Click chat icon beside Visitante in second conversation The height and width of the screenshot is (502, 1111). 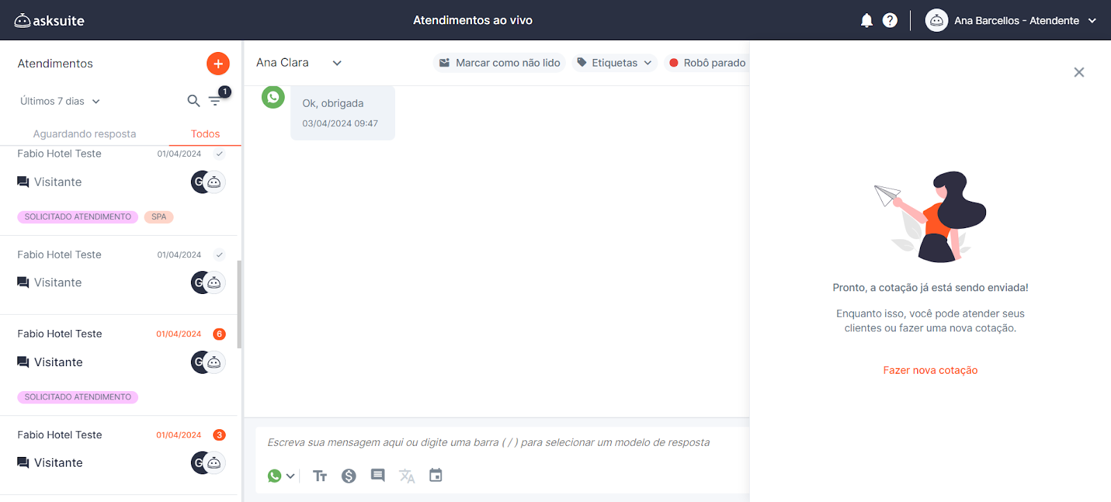pos(23,283)
